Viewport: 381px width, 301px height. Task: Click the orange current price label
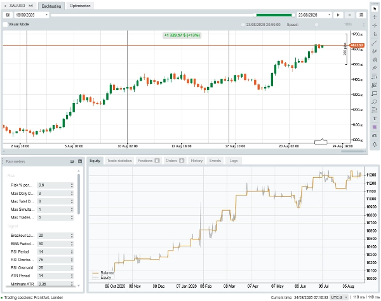coord(357,45)
